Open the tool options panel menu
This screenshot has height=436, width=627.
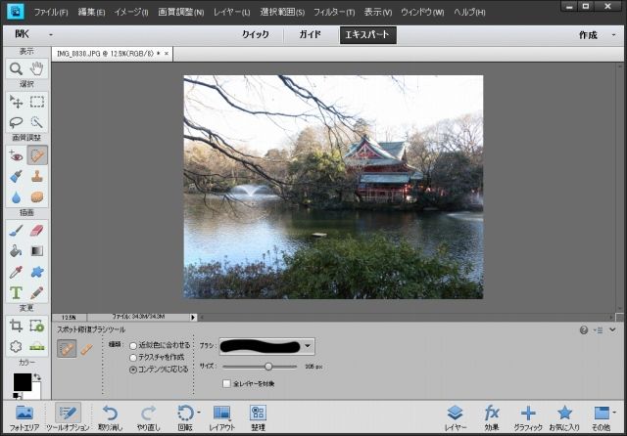click(599, 330)
